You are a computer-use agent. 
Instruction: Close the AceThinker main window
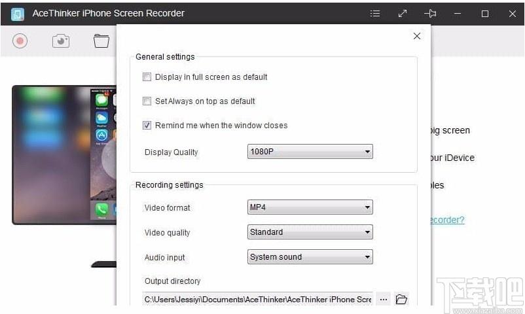pos(513,13)
